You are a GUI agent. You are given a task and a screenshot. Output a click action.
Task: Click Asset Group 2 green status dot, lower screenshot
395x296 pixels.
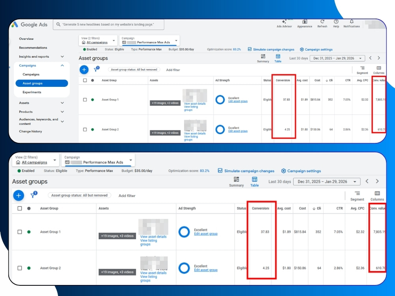tap(29, 268)
